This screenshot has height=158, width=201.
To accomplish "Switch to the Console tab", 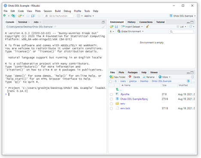I will (x=10, y=22).
